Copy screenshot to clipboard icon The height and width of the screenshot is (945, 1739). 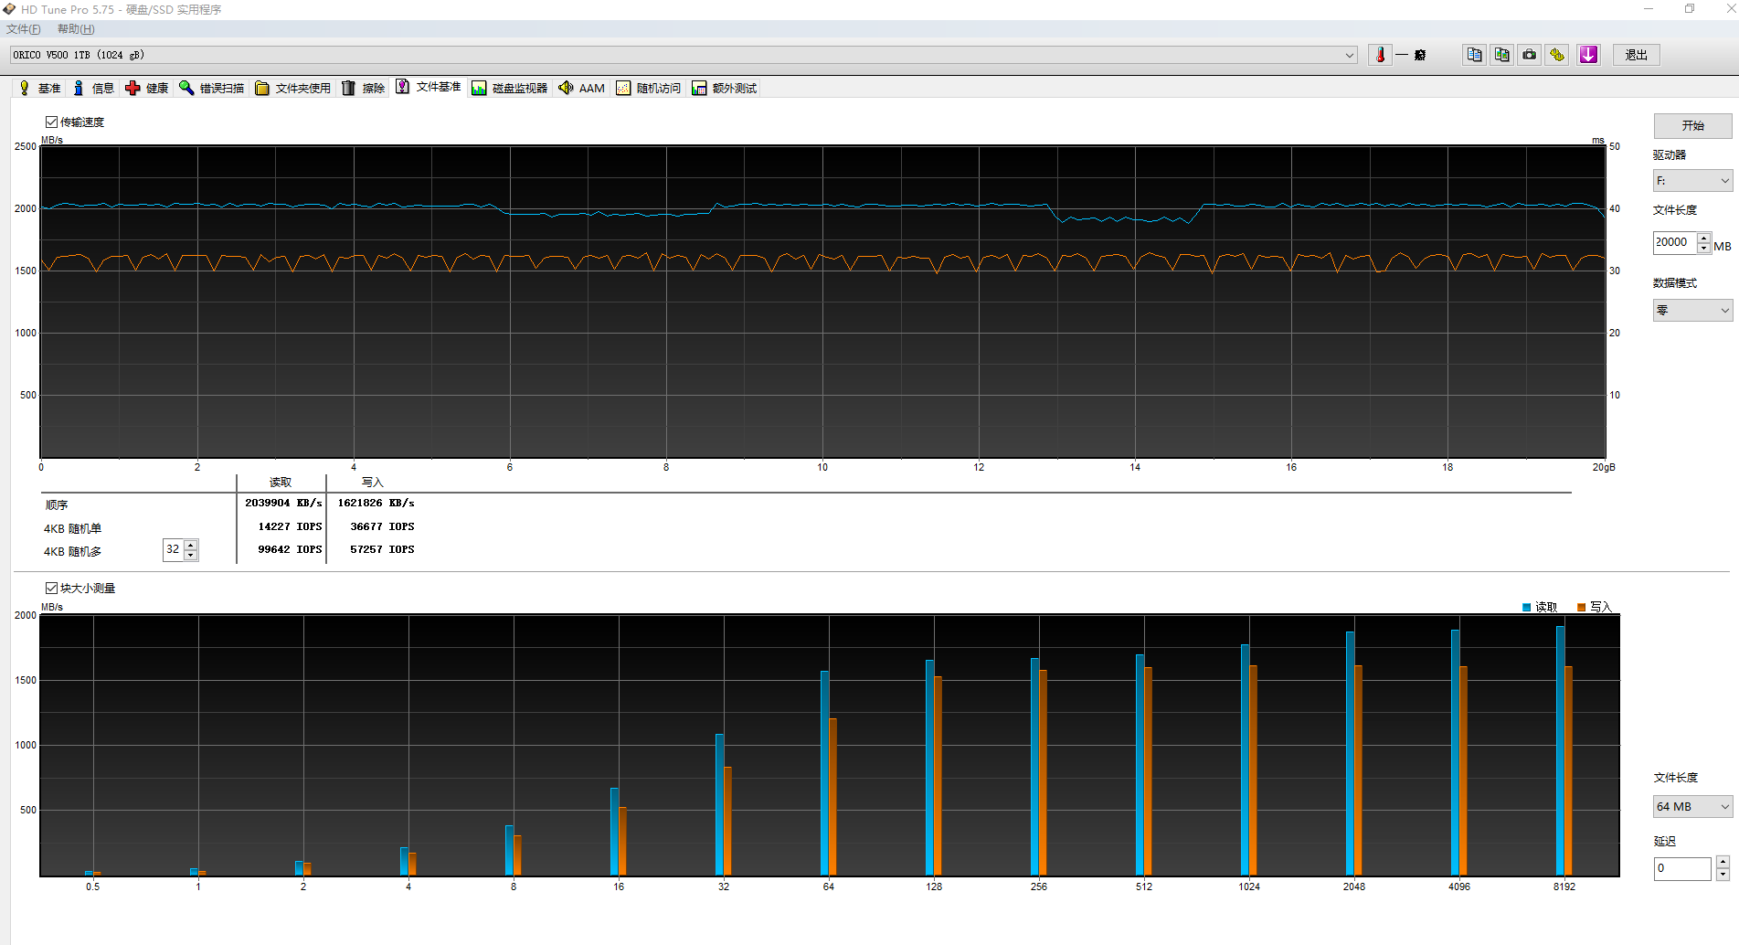(1501, 55)
